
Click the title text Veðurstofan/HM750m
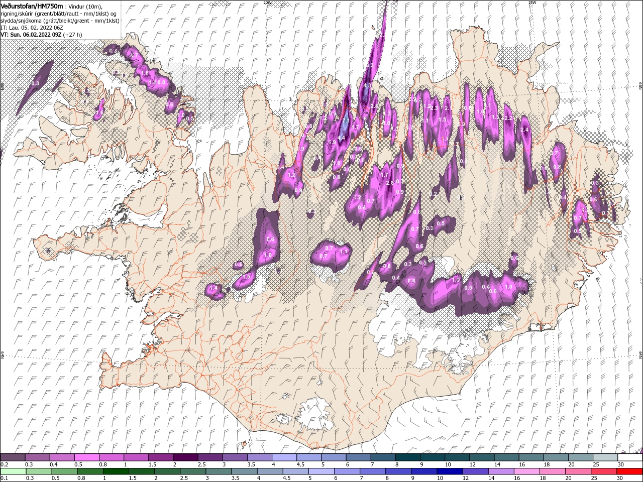[32, 6]
